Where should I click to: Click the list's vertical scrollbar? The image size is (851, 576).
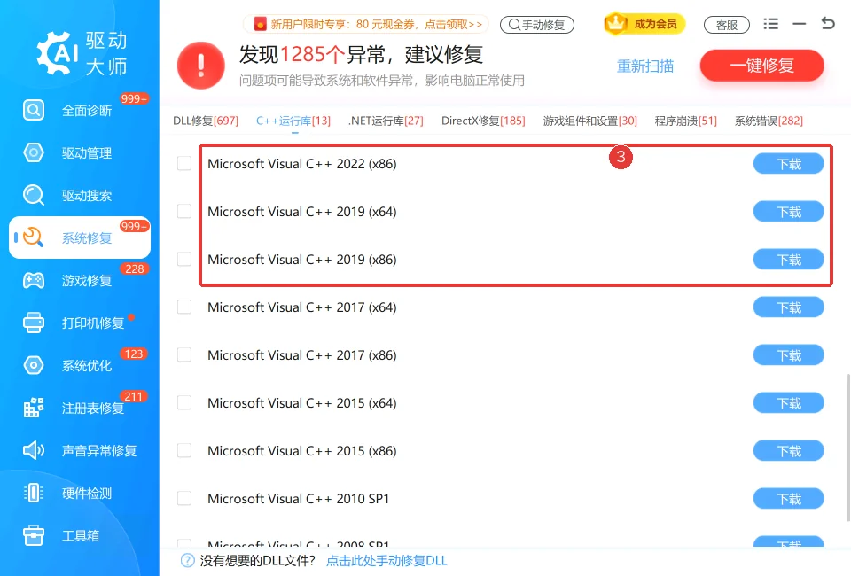pos(847,447)
